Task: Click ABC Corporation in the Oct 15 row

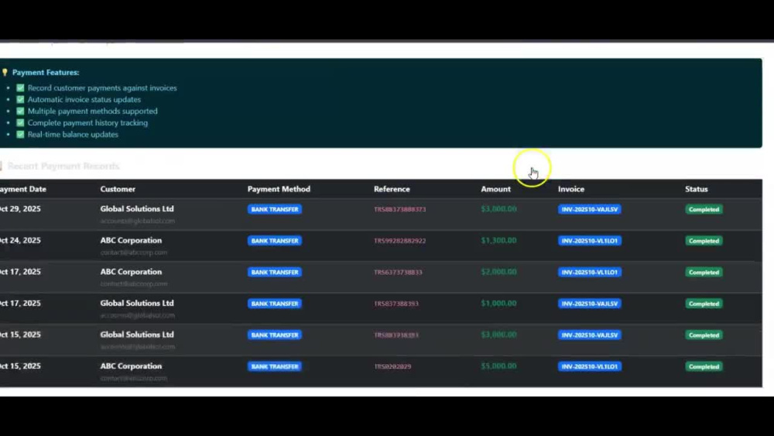Action: pyautogui.click(x=131, y=366)
